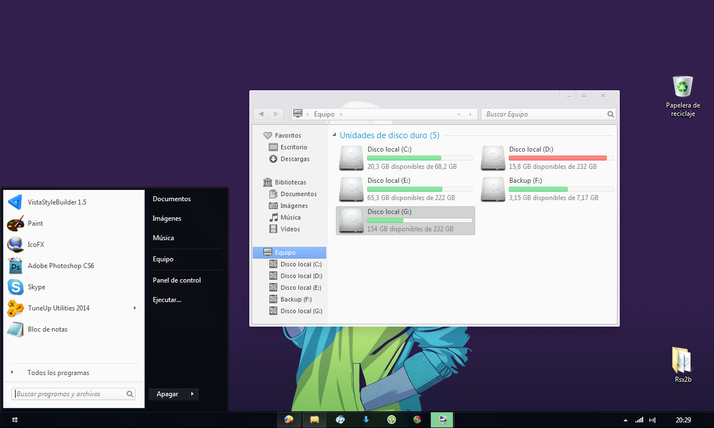
Task: Open Documentos library in sidebar
Action: coord(298,194)
